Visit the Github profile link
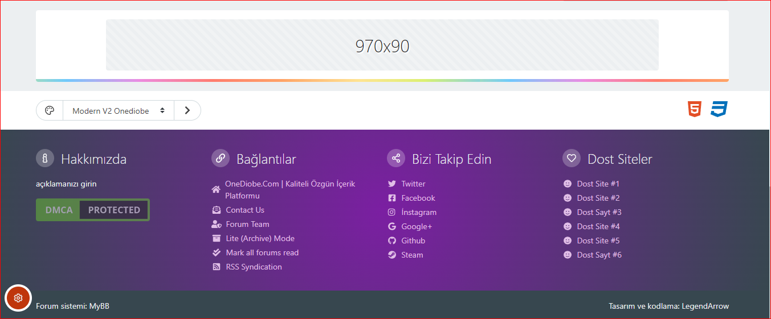Image resolution: width=771 pixels, height=319 pixels. coord(413,241)
